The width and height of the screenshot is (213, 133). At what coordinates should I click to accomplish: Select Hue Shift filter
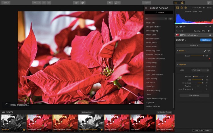150,23
